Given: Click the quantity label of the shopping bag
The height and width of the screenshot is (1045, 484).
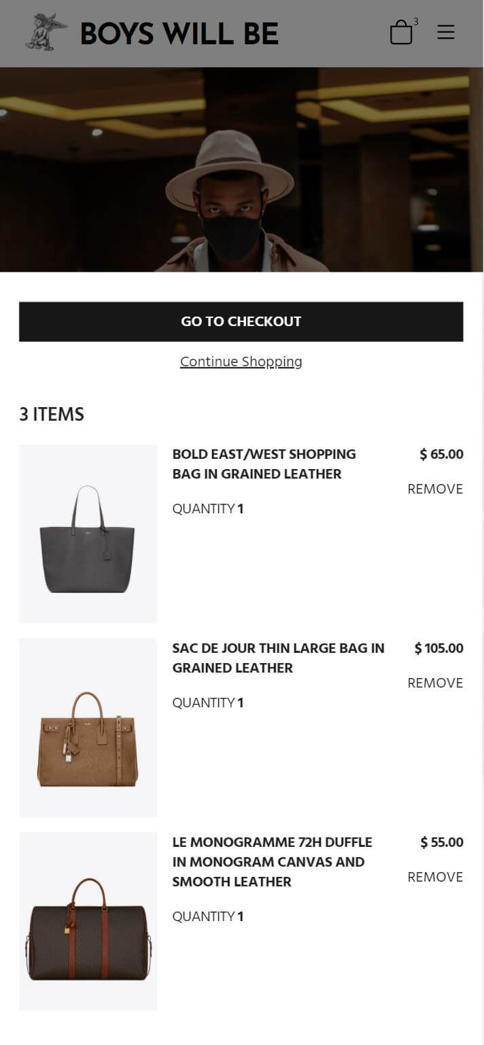Looking at the screenshot, I should 208,509.
